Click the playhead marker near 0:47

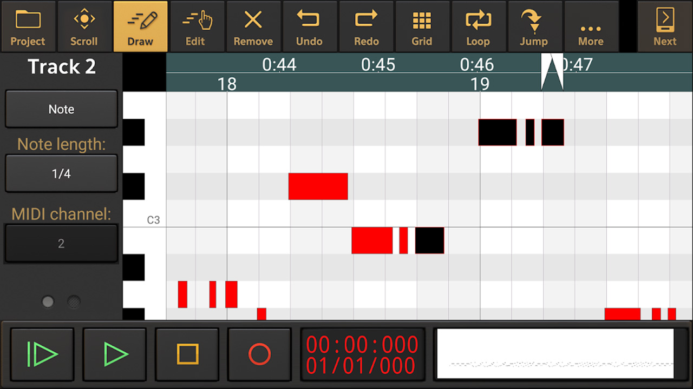pyautogui.click(x=552, y=71)
